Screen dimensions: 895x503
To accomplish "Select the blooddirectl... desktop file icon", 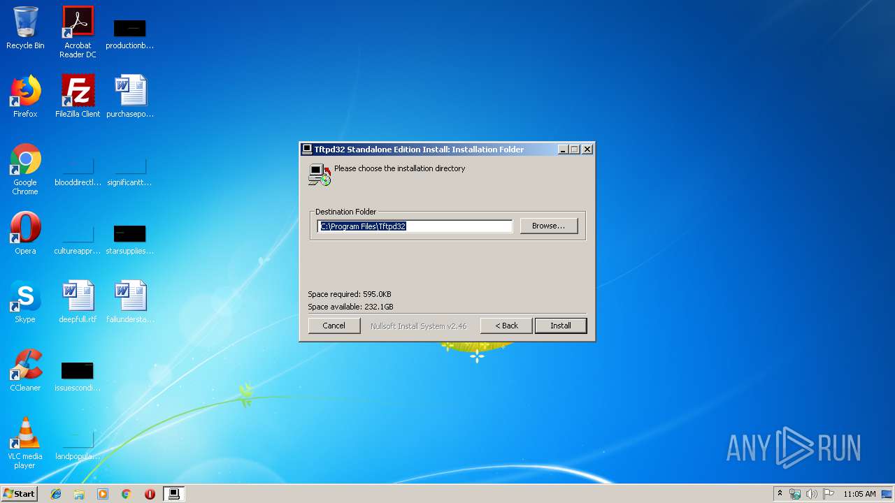I will [78, 172].
